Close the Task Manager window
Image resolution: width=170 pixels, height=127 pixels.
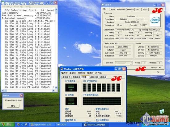(x=124, y=69)
